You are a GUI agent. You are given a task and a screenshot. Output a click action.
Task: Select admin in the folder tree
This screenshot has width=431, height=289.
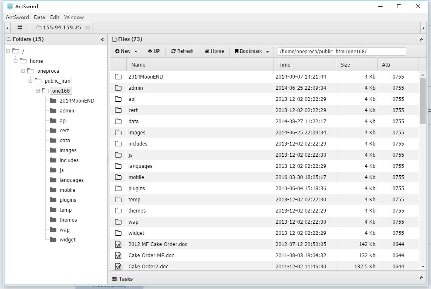pyautogui.click(x=67, y=110)
